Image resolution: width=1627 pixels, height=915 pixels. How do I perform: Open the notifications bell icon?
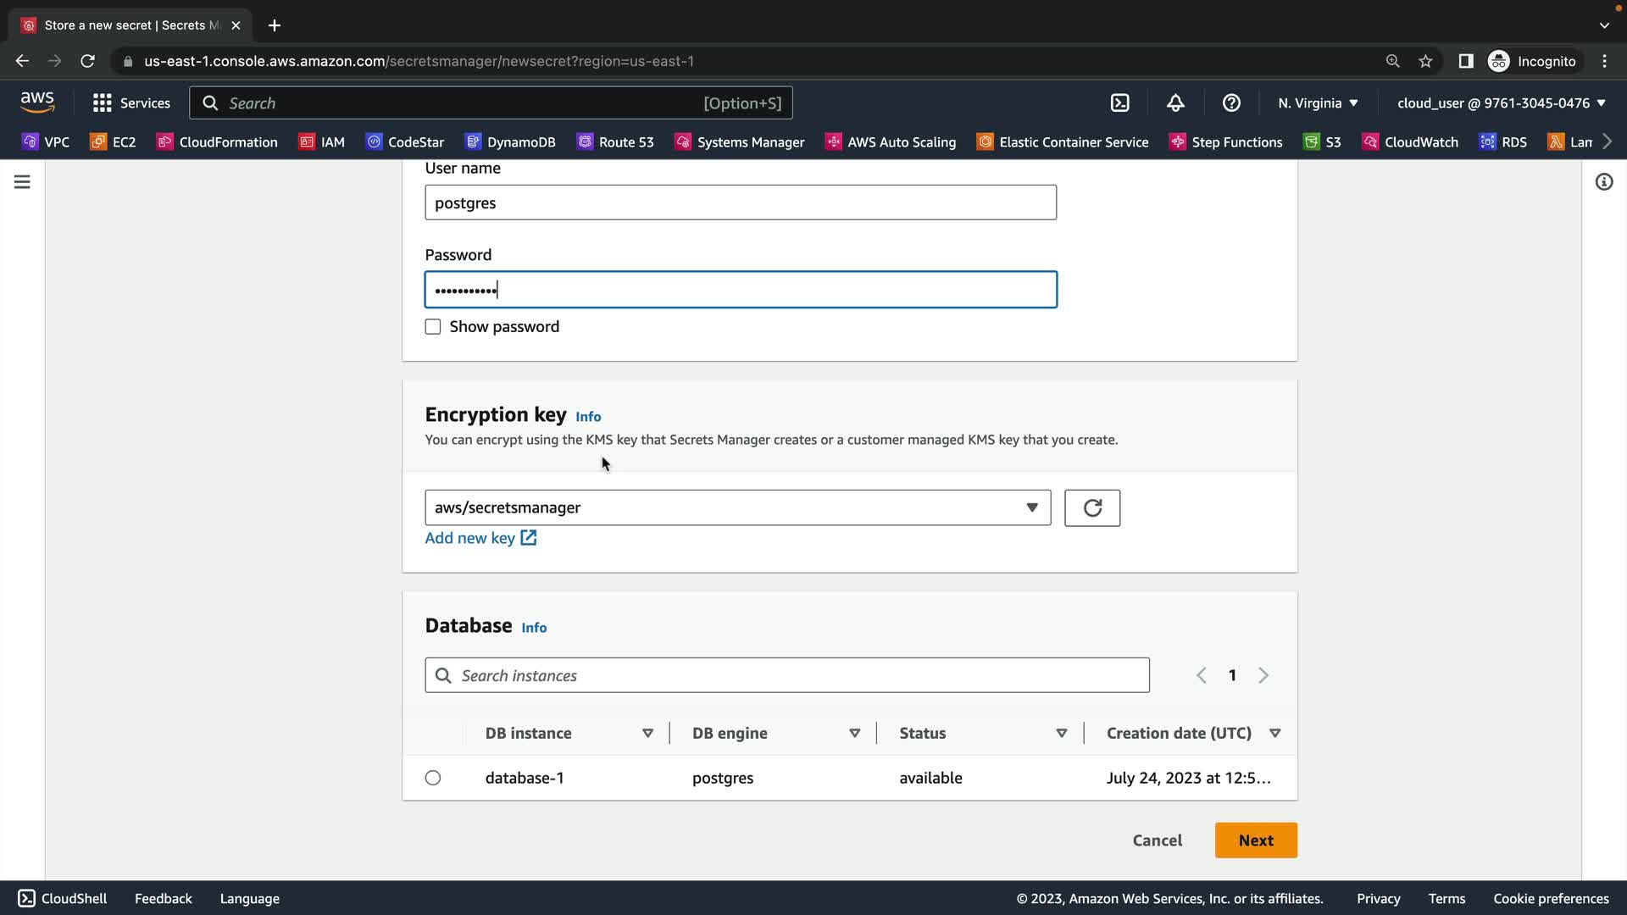coord(1175,103)
